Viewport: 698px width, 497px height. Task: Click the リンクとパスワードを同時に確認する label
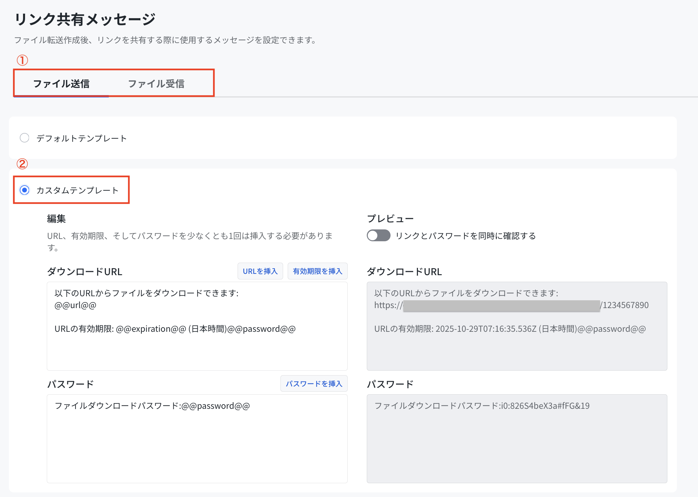pos(466,236)
